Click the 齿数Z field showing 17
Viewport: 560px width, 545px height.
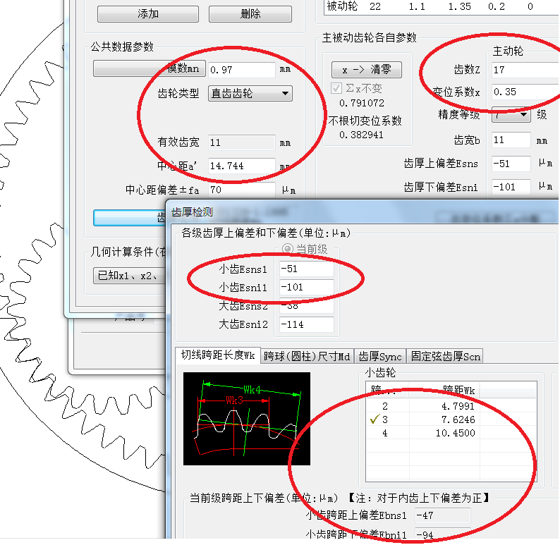[525, 70]
